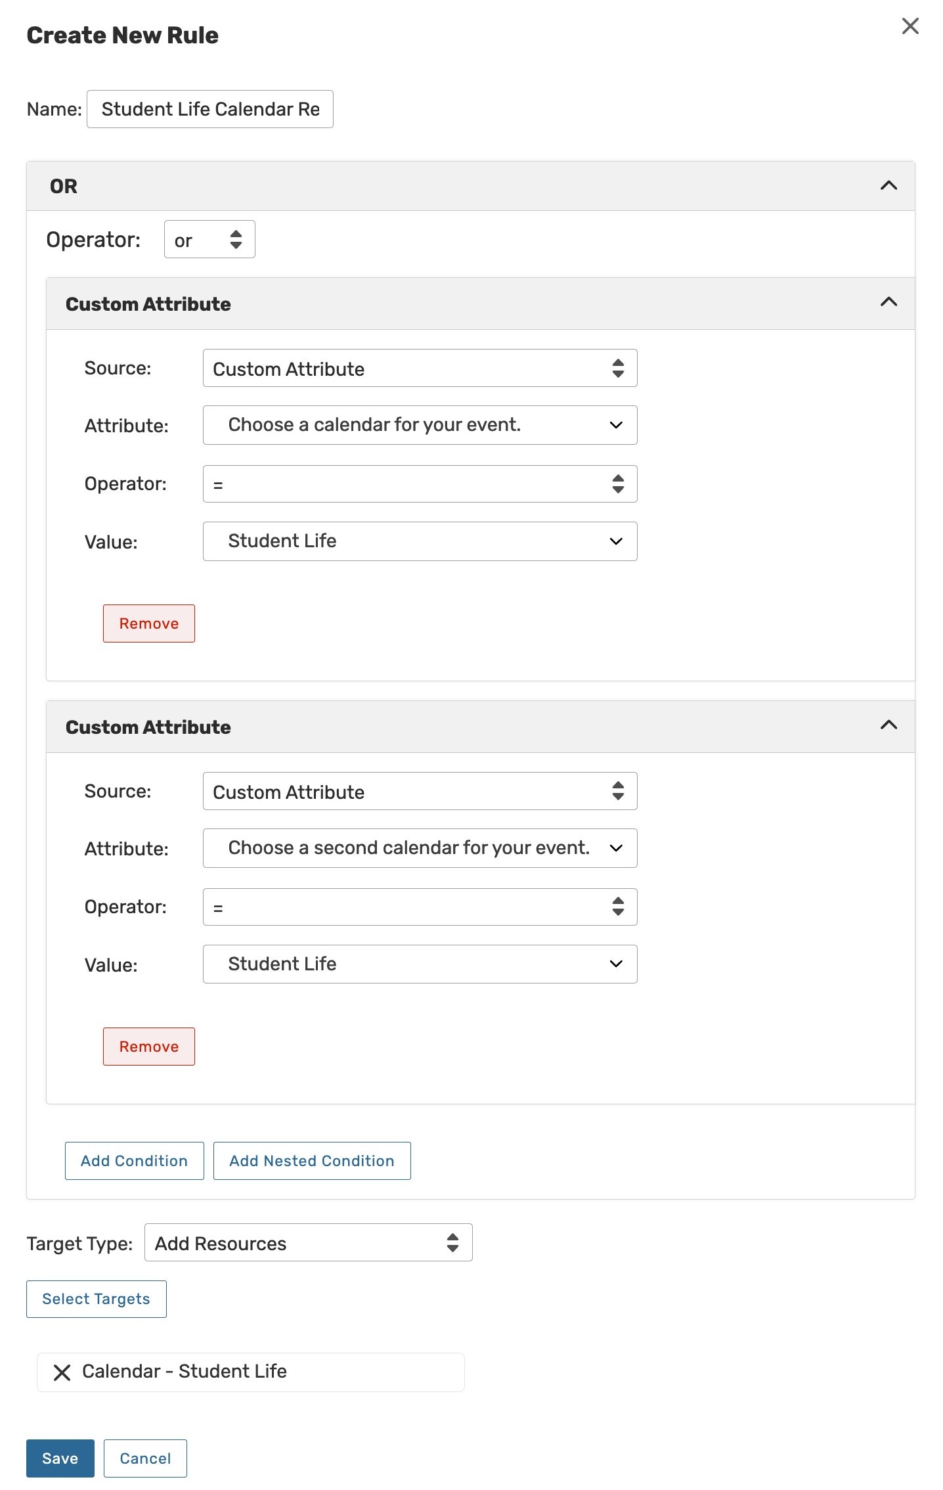Open 'Choose a calendar for your event' dropdown
This screenshot has width=943, height=1490.
click(420, 425)
